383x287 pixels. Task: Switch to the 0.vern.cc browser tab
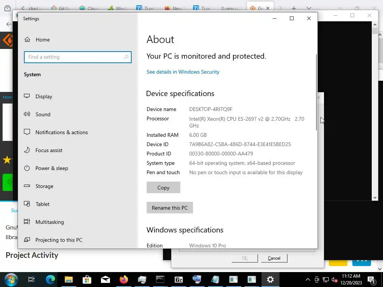230,8
